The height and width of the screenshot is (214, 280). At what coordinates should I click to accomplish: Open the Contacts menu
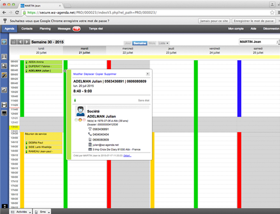[x=27, y=28]
